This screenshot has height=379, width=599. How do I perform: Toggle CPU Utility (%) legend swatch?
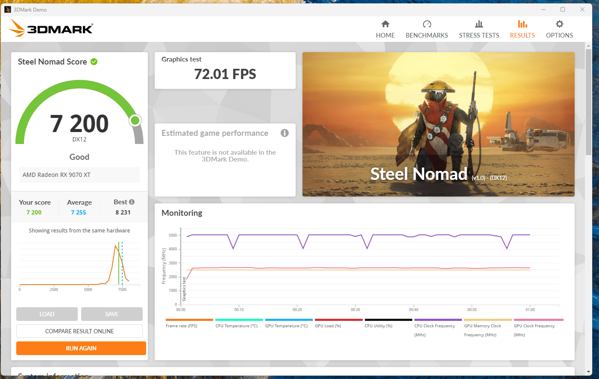tap(388, 320)
